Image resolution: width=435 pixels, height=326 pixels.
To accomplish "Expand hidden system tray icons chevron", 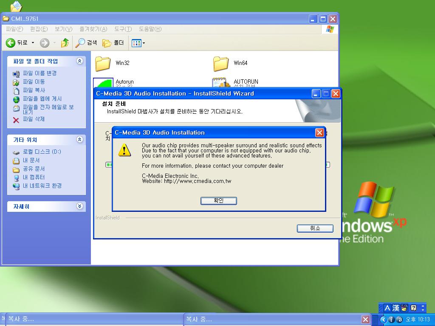I will (x=384, y=320).
